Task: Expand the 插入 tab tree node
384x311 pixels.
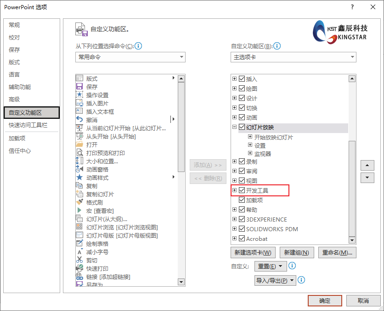Action: coord(234,78)
